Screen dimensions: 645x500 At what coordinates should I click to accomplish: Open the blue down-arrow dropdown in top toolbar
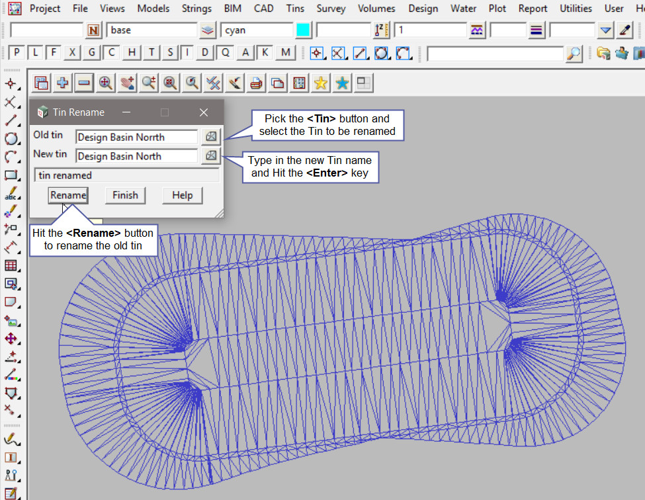point(605,30)
